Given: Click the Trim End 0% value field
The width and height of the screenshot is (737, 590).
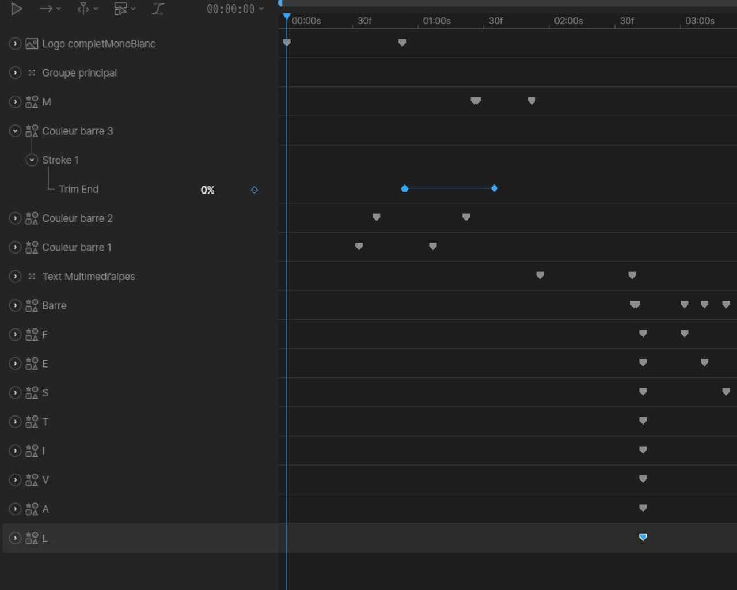Looking at the screenshot, I should tap(207, 190).
